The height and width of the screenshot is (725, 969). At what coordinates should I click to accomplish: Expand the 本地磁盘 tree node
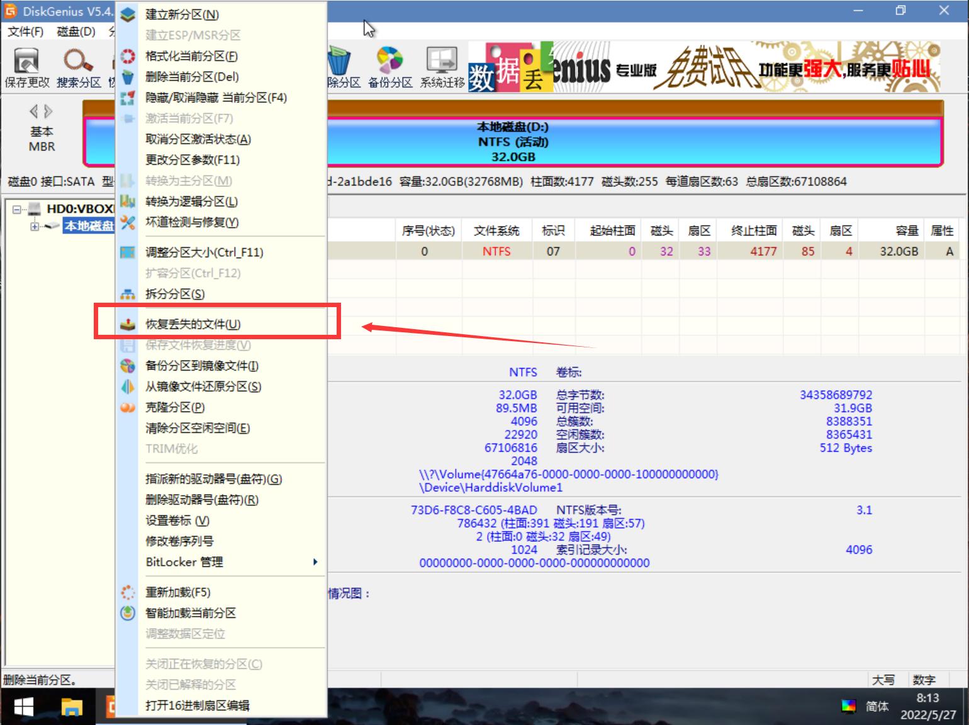(x=35, y=227)
